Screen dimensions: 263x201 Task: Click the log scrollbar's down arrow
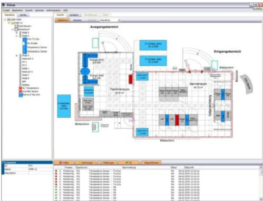coord(261,199)
